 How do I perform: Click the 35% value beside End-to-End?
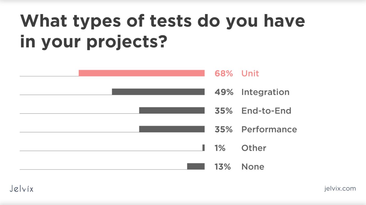[x=224, y=111]
